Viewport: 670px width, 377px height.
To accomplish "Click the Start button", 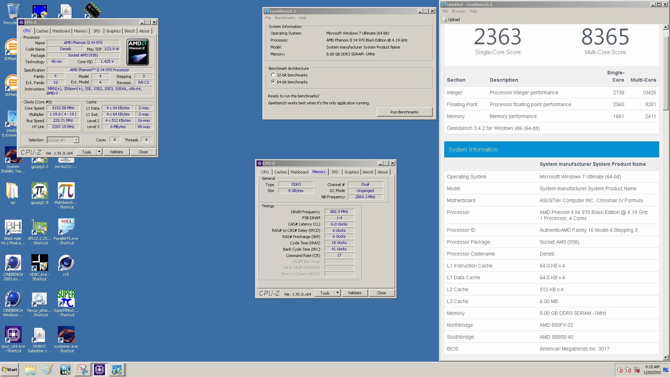I will coord(10,370).
